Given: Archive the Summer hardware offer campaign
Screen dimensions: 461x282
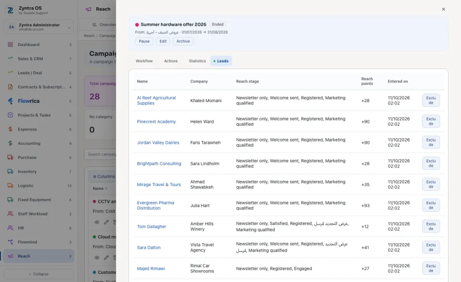Looking at the screenshot, I should click(183, 41).
